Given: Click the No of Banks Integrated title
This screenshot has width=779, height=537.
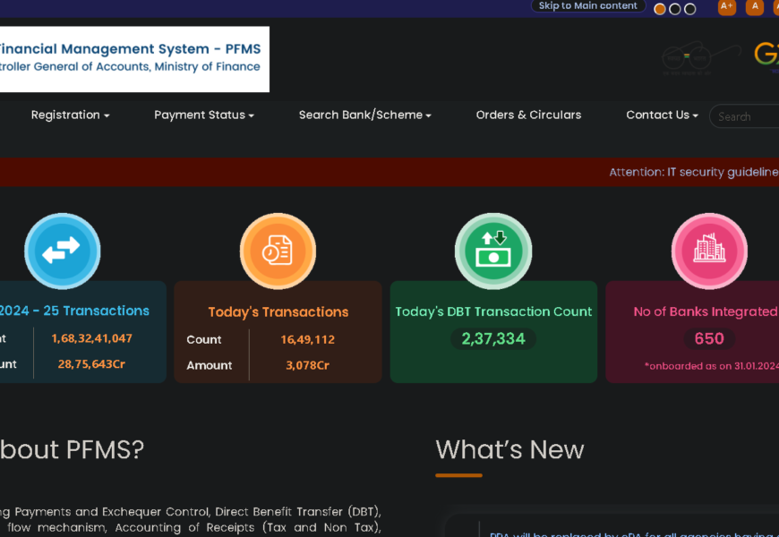Looking at the screenshot, I should 706,311.
